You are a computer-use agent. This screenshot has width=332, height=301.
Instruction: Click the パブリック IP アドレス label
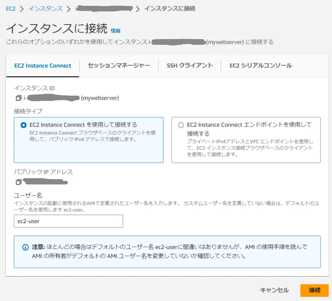coord(43,172)
